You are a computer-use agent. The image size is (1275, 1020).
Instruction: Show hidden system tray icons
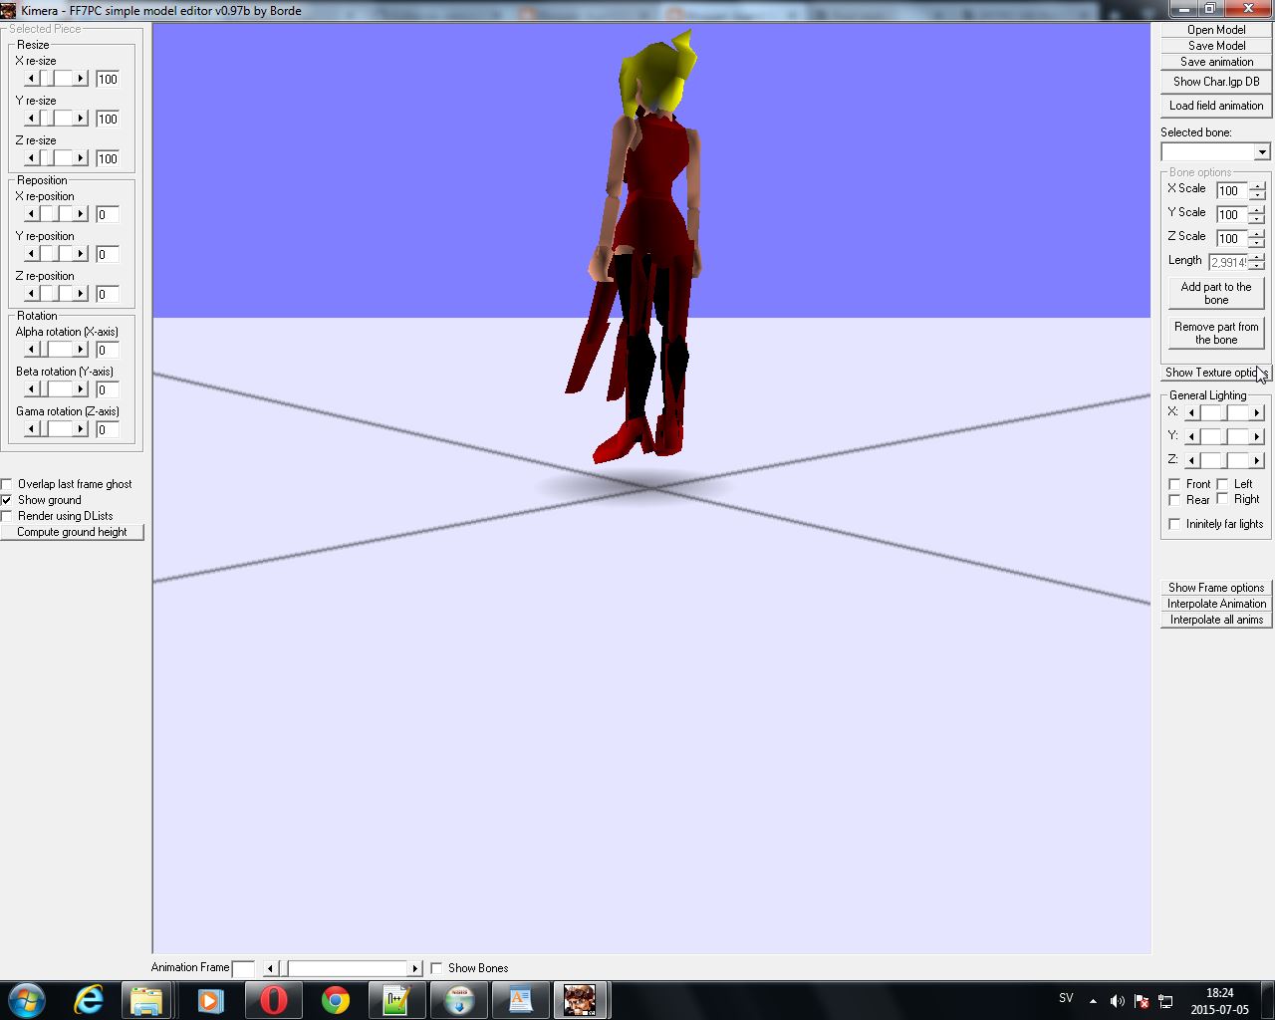pos(1093,1001)
